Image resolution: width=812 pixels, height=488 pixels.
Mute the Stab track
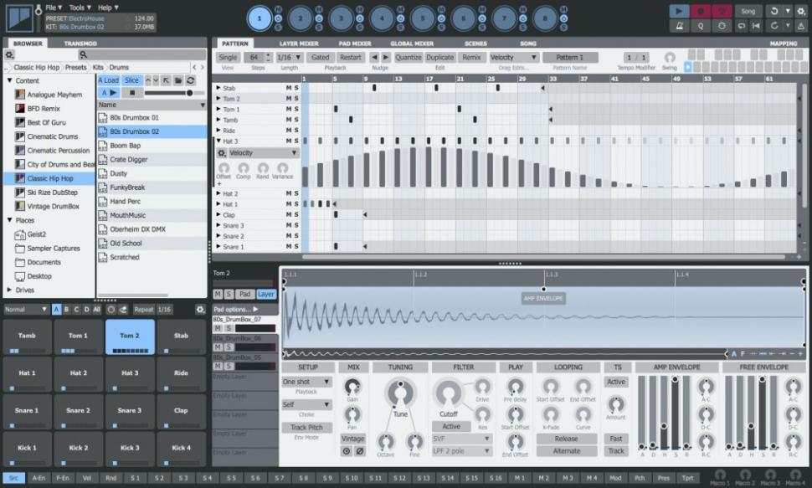tap(289, 88)
